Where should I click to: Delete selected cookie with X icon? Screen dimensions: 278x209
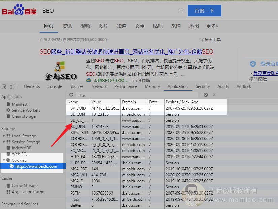tap(214, 95)
